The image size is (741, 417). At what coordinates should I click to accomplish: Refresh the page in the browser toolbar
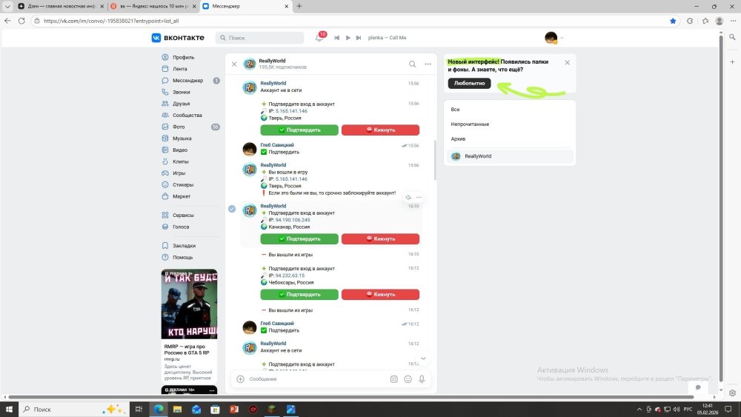pyautogui.click(x=21, y=21)
